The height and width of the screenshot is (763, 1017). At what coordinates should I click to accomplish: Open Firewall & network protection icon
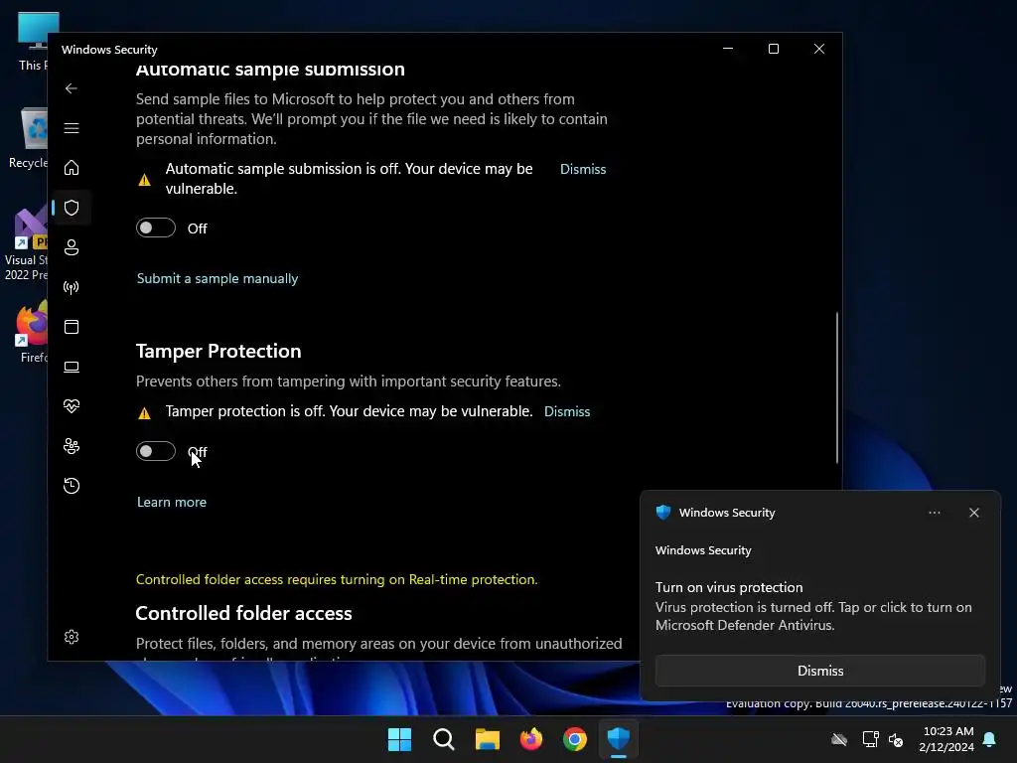click(72, 287)
